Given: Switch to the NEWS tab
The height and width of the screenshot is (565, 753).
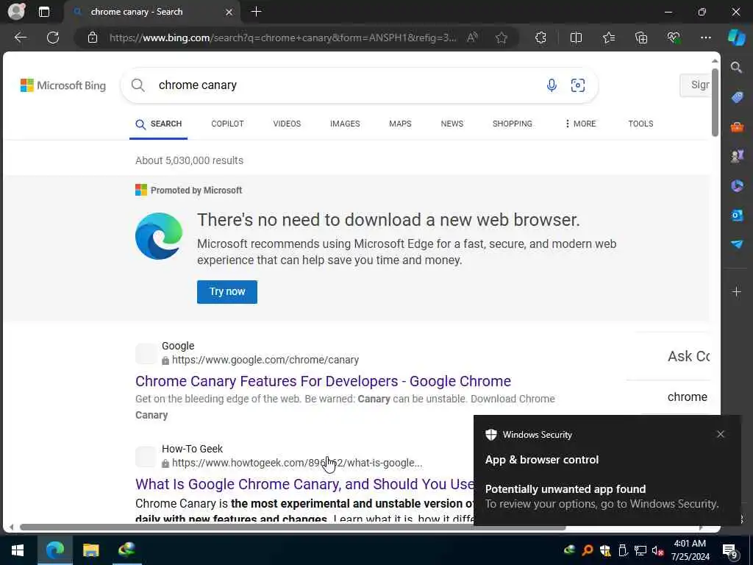Looking at the screenshot, I should (452, 124).
